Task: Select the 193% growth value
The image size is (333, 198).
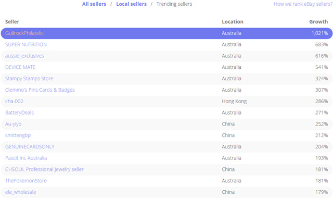Action: coord(322,158)
